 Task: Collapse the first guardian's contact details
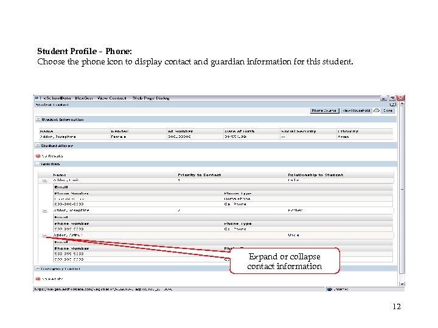(x=44, y=180)
